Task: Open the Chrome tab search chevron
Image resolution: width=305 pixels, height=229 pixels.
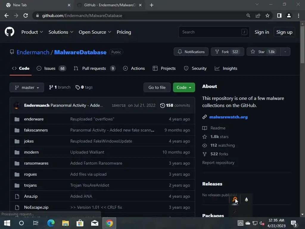Action: 257,4
